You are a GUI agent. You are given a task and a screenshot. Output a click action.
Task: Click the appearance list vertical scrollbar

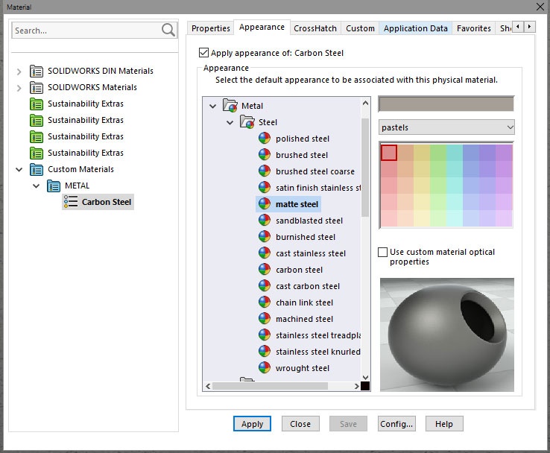point(364,168)
